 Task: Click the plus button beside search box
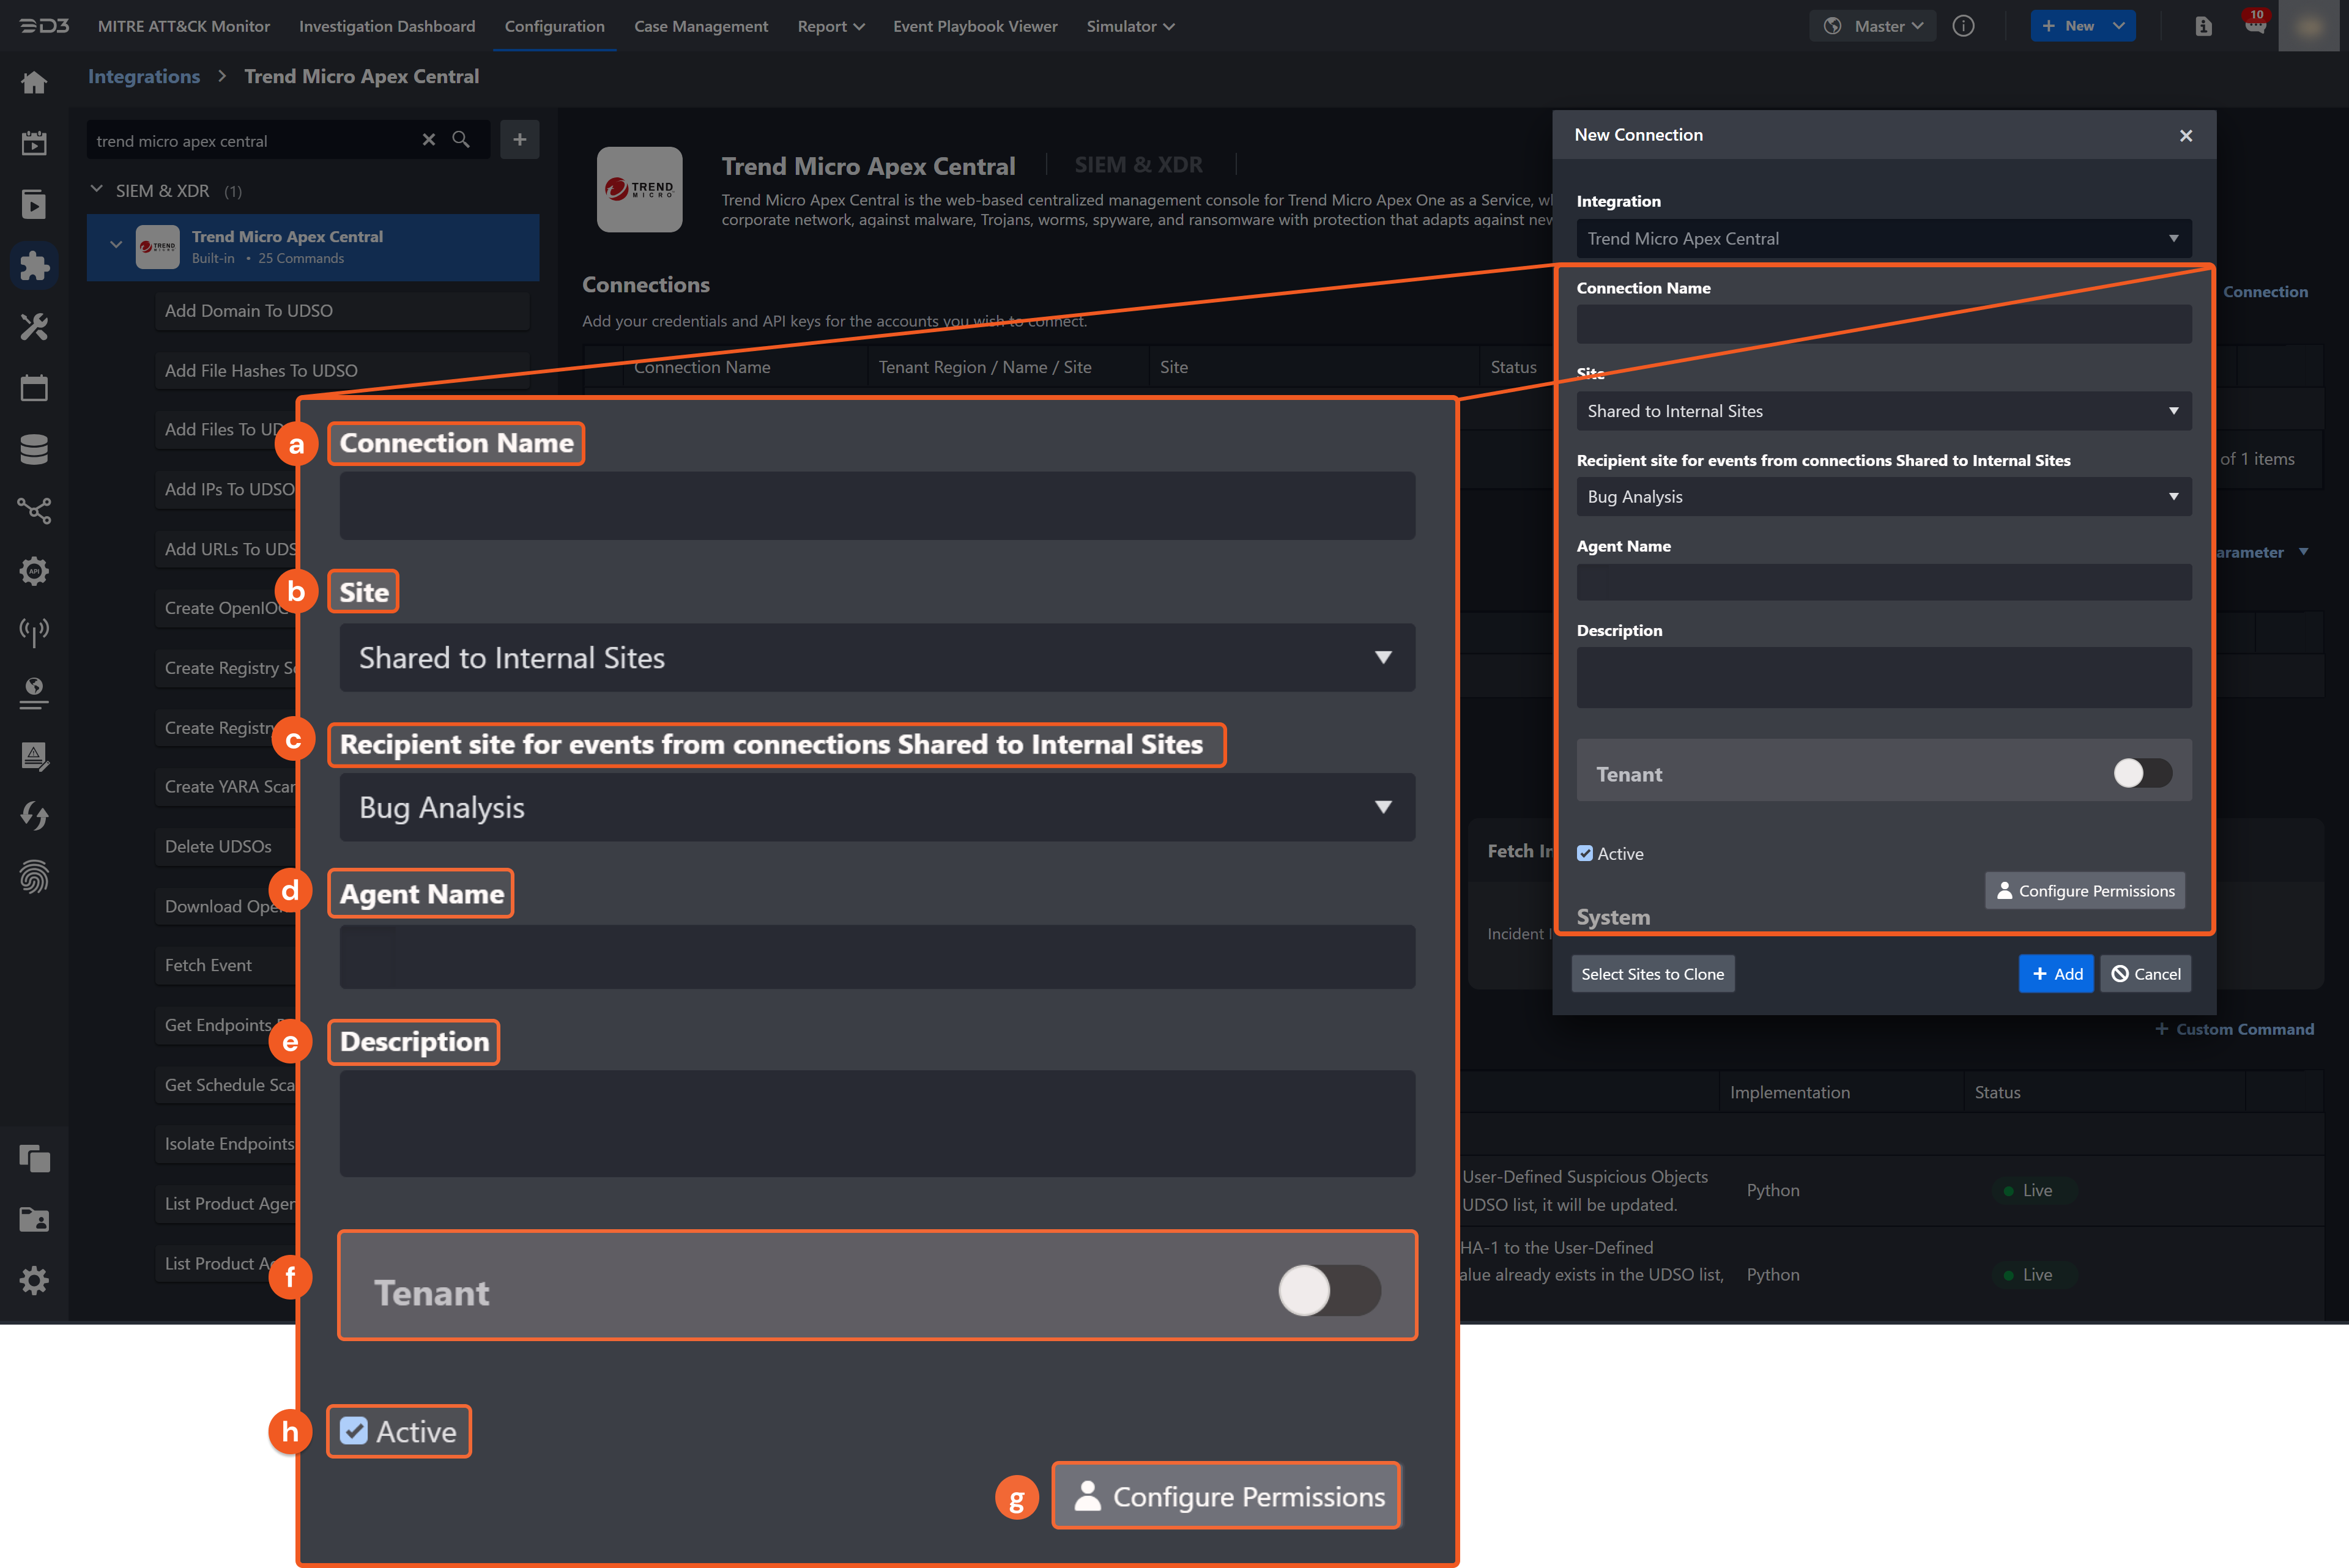[519, 140]
